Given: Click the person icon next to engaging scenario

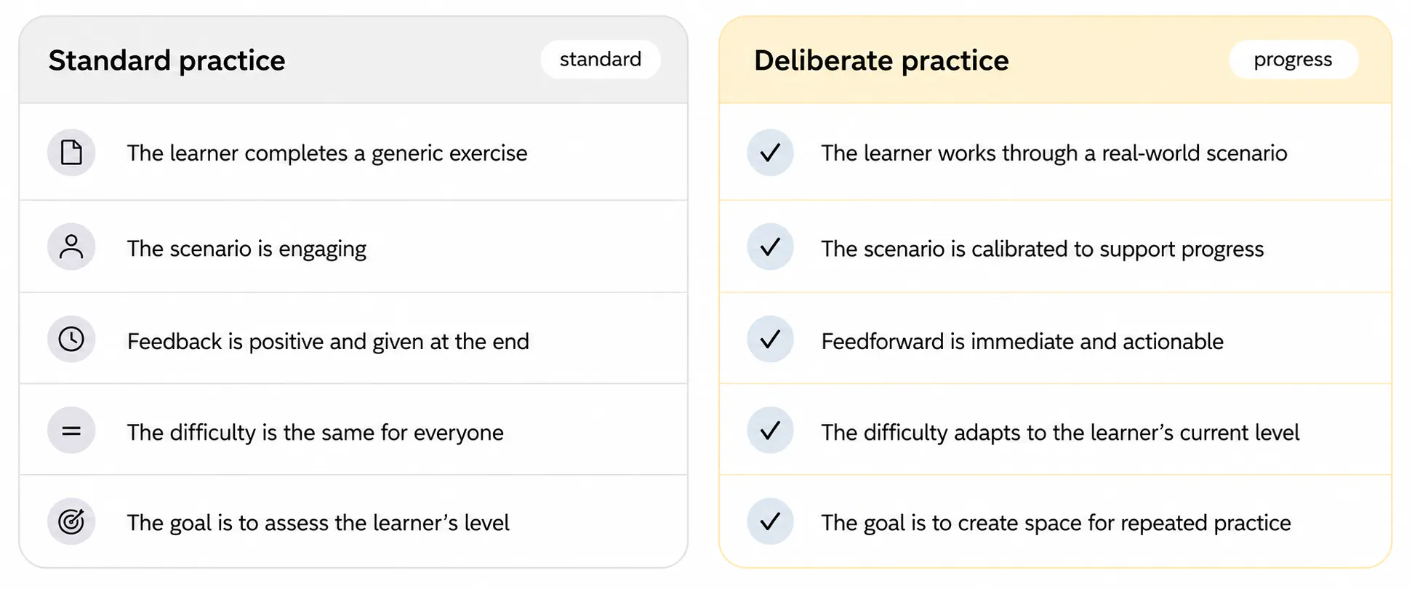Looking at the screenshot, I should pos(71,247).
